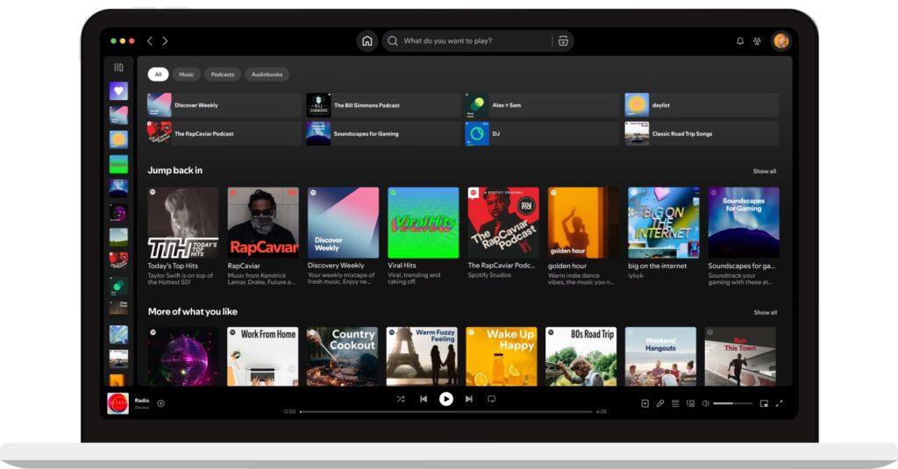898x469 pixels.
Task: Toggle shuffle playback
Action: pos(400,399)
